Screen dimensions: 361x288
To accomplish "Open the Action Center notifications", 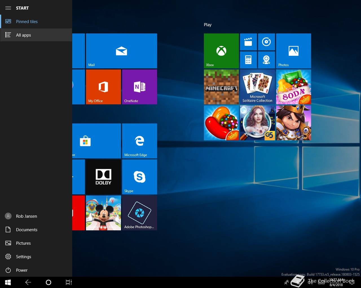I will coord(352,282).
